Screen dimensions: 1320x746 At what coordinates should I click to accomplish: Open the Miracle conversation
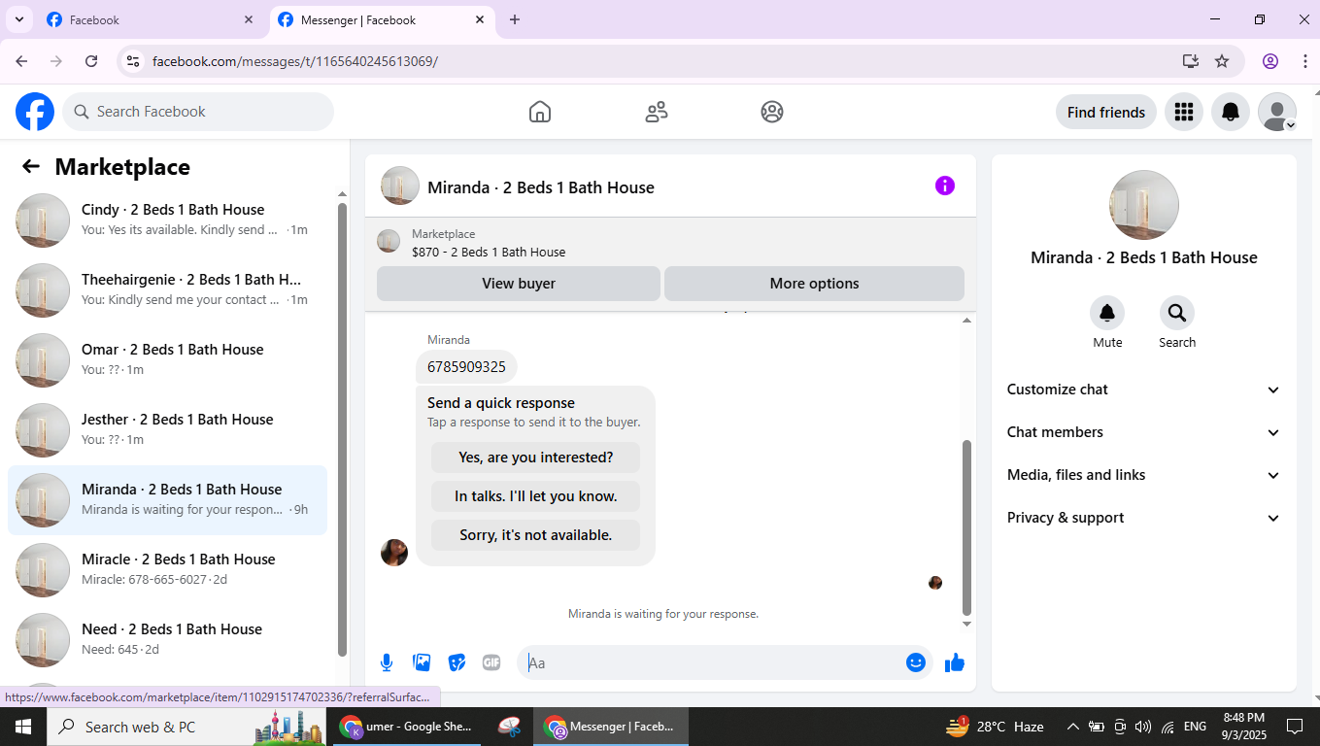pyautogui.click(x=167, y=570)
